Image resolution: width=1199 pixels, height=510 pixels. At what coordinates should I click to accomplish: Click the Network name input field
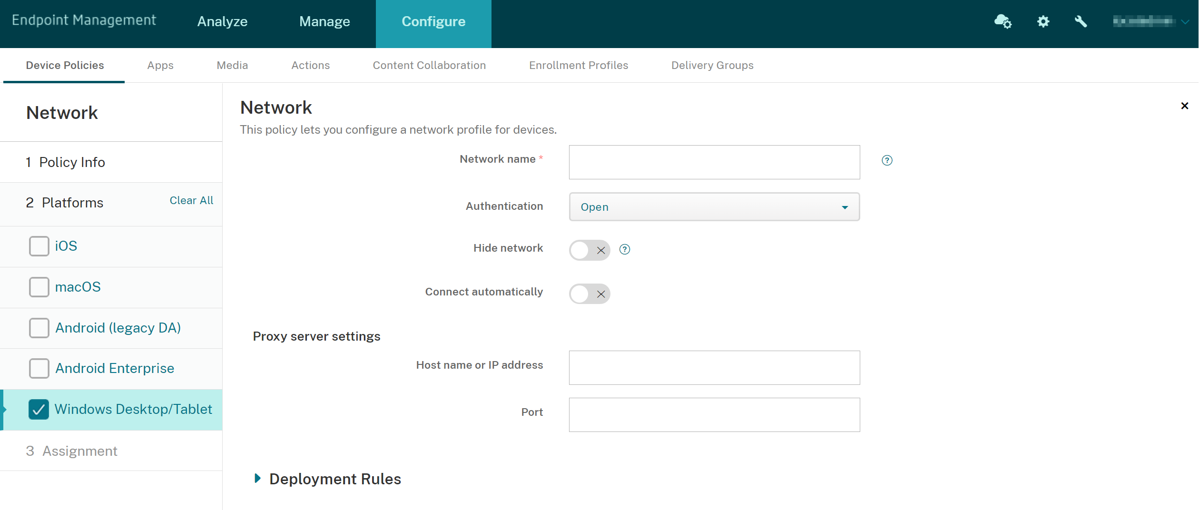(714, 162)
